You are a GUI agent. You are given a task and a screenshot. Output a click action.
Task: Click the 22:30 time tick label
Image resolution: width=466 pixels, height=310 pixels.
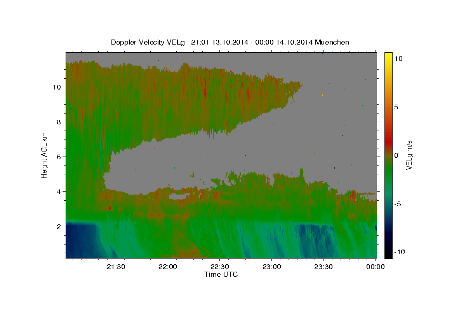pyautogui.click(x=220, y=267)
